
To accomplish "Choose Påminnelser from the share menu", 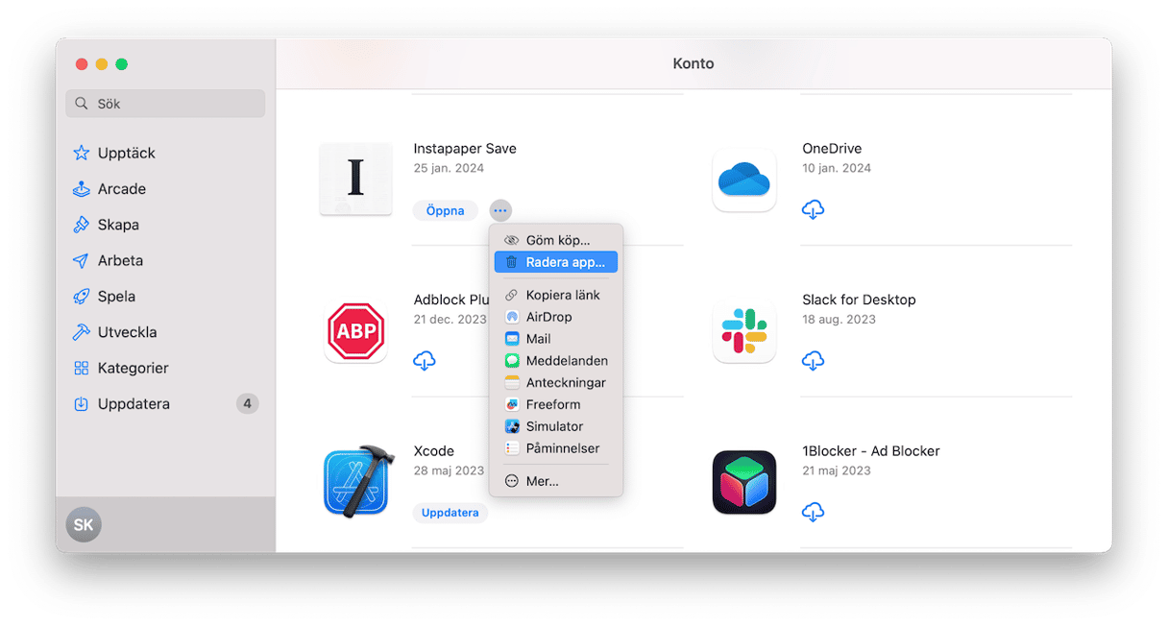I will click(556, 448).
